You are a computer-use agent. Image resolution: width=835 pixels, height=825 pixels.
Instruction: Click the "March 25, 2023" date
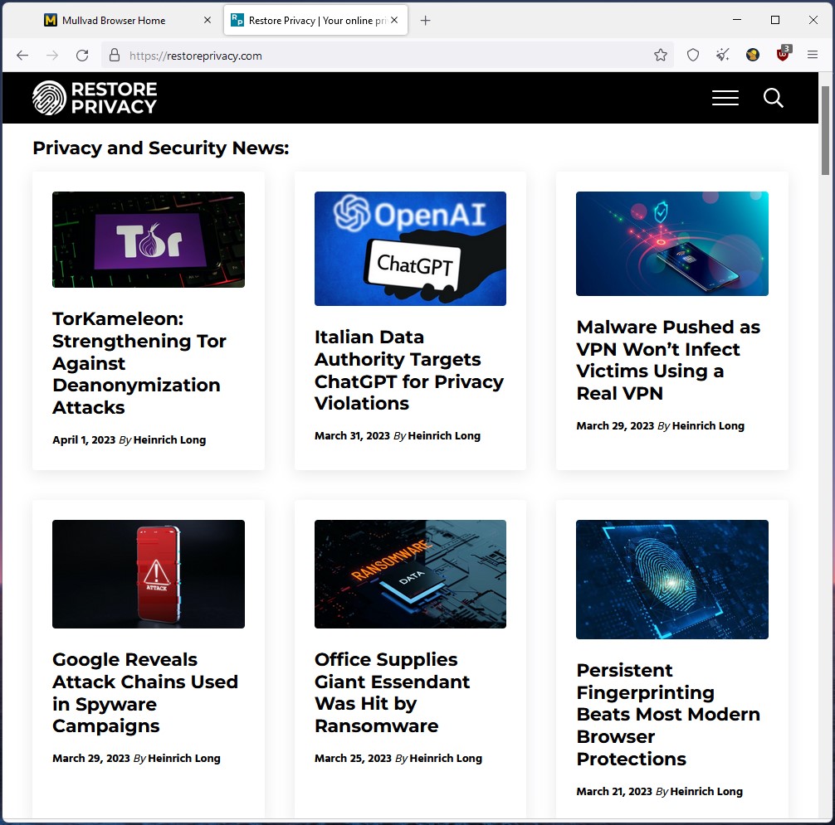point(353,758)
